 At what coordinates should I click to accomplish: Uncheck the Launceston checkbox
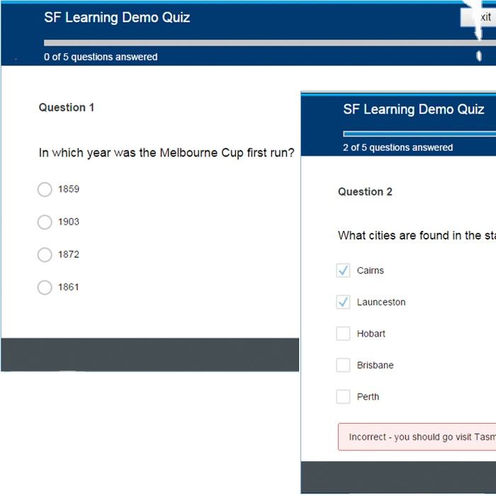344,302
